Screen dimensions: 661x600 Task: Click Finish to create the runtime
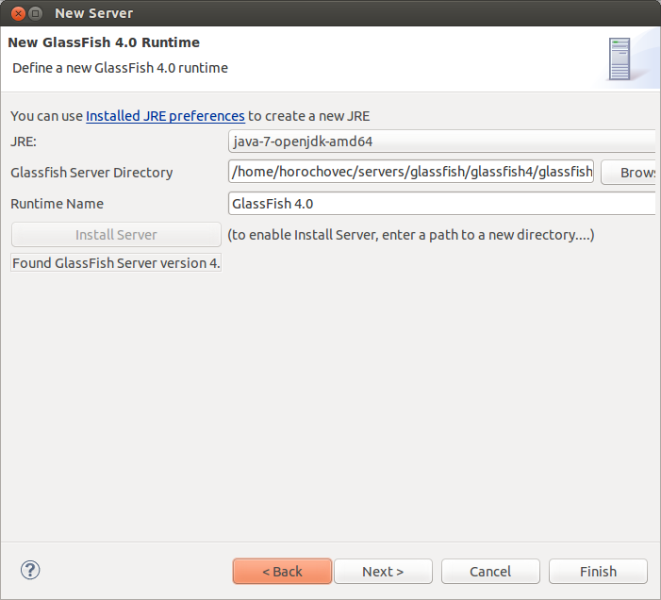[598, 572]
